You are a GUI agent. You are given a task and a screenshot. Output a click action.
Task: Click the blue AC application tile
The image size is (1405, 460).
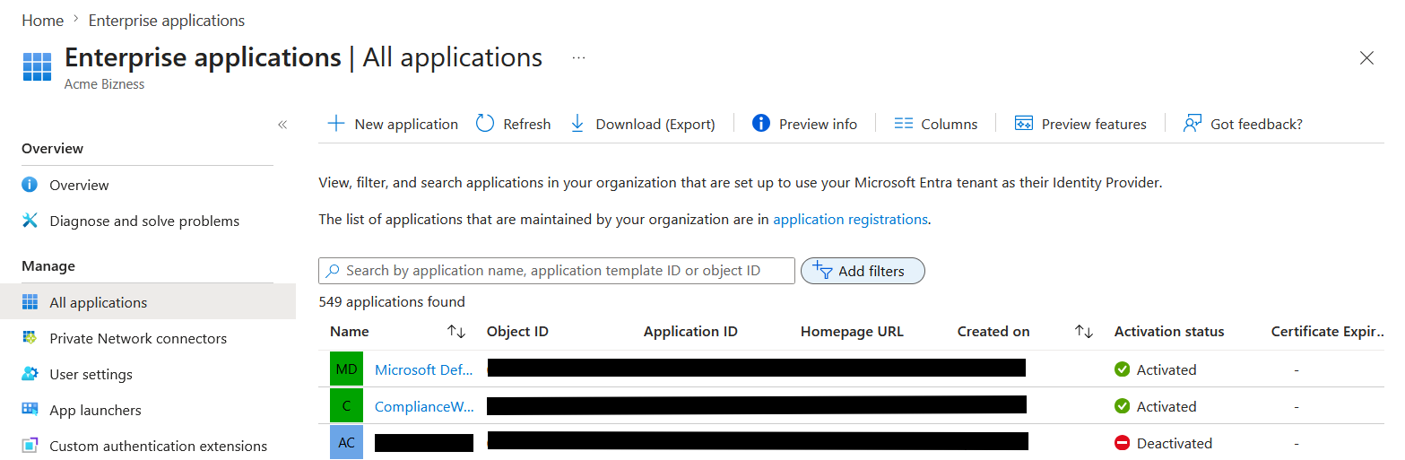click(346, 442)
